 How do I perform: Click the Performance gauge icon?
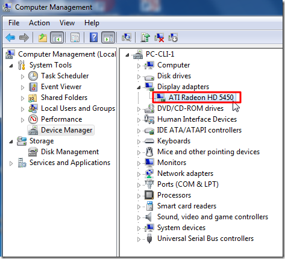[x=33, y=119]
